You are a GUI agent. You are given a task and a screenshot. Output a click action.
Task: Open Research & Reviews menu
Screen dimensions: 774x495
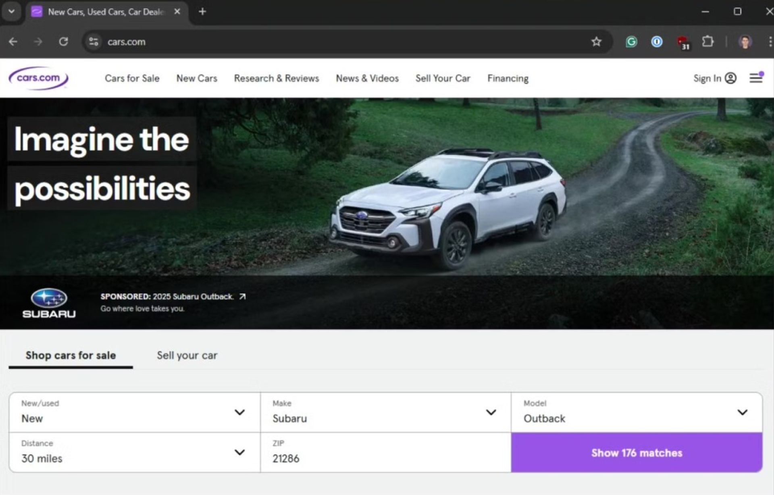(277, 78)
